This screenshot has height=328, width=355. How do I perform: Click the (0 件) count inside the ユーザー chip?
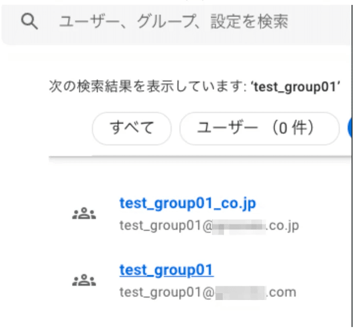(293, 128)
